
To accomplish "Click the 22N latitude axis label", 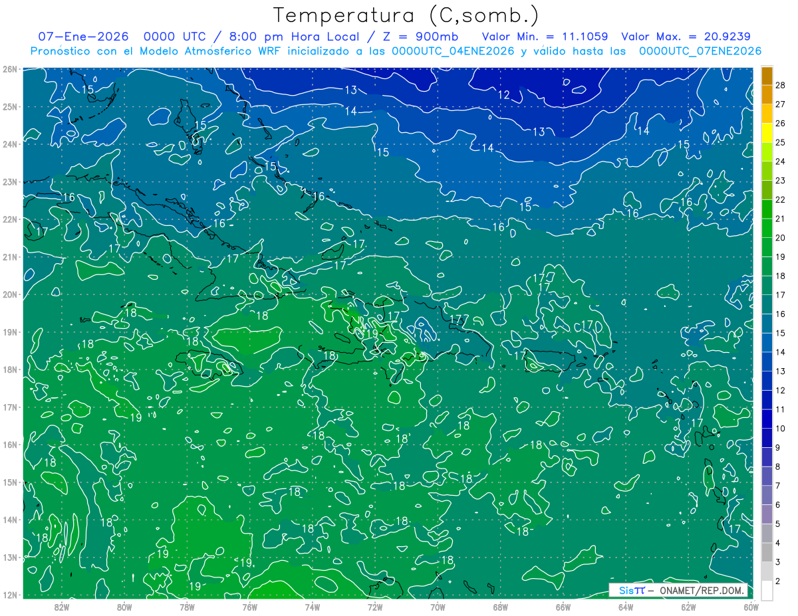I will 9,219.
